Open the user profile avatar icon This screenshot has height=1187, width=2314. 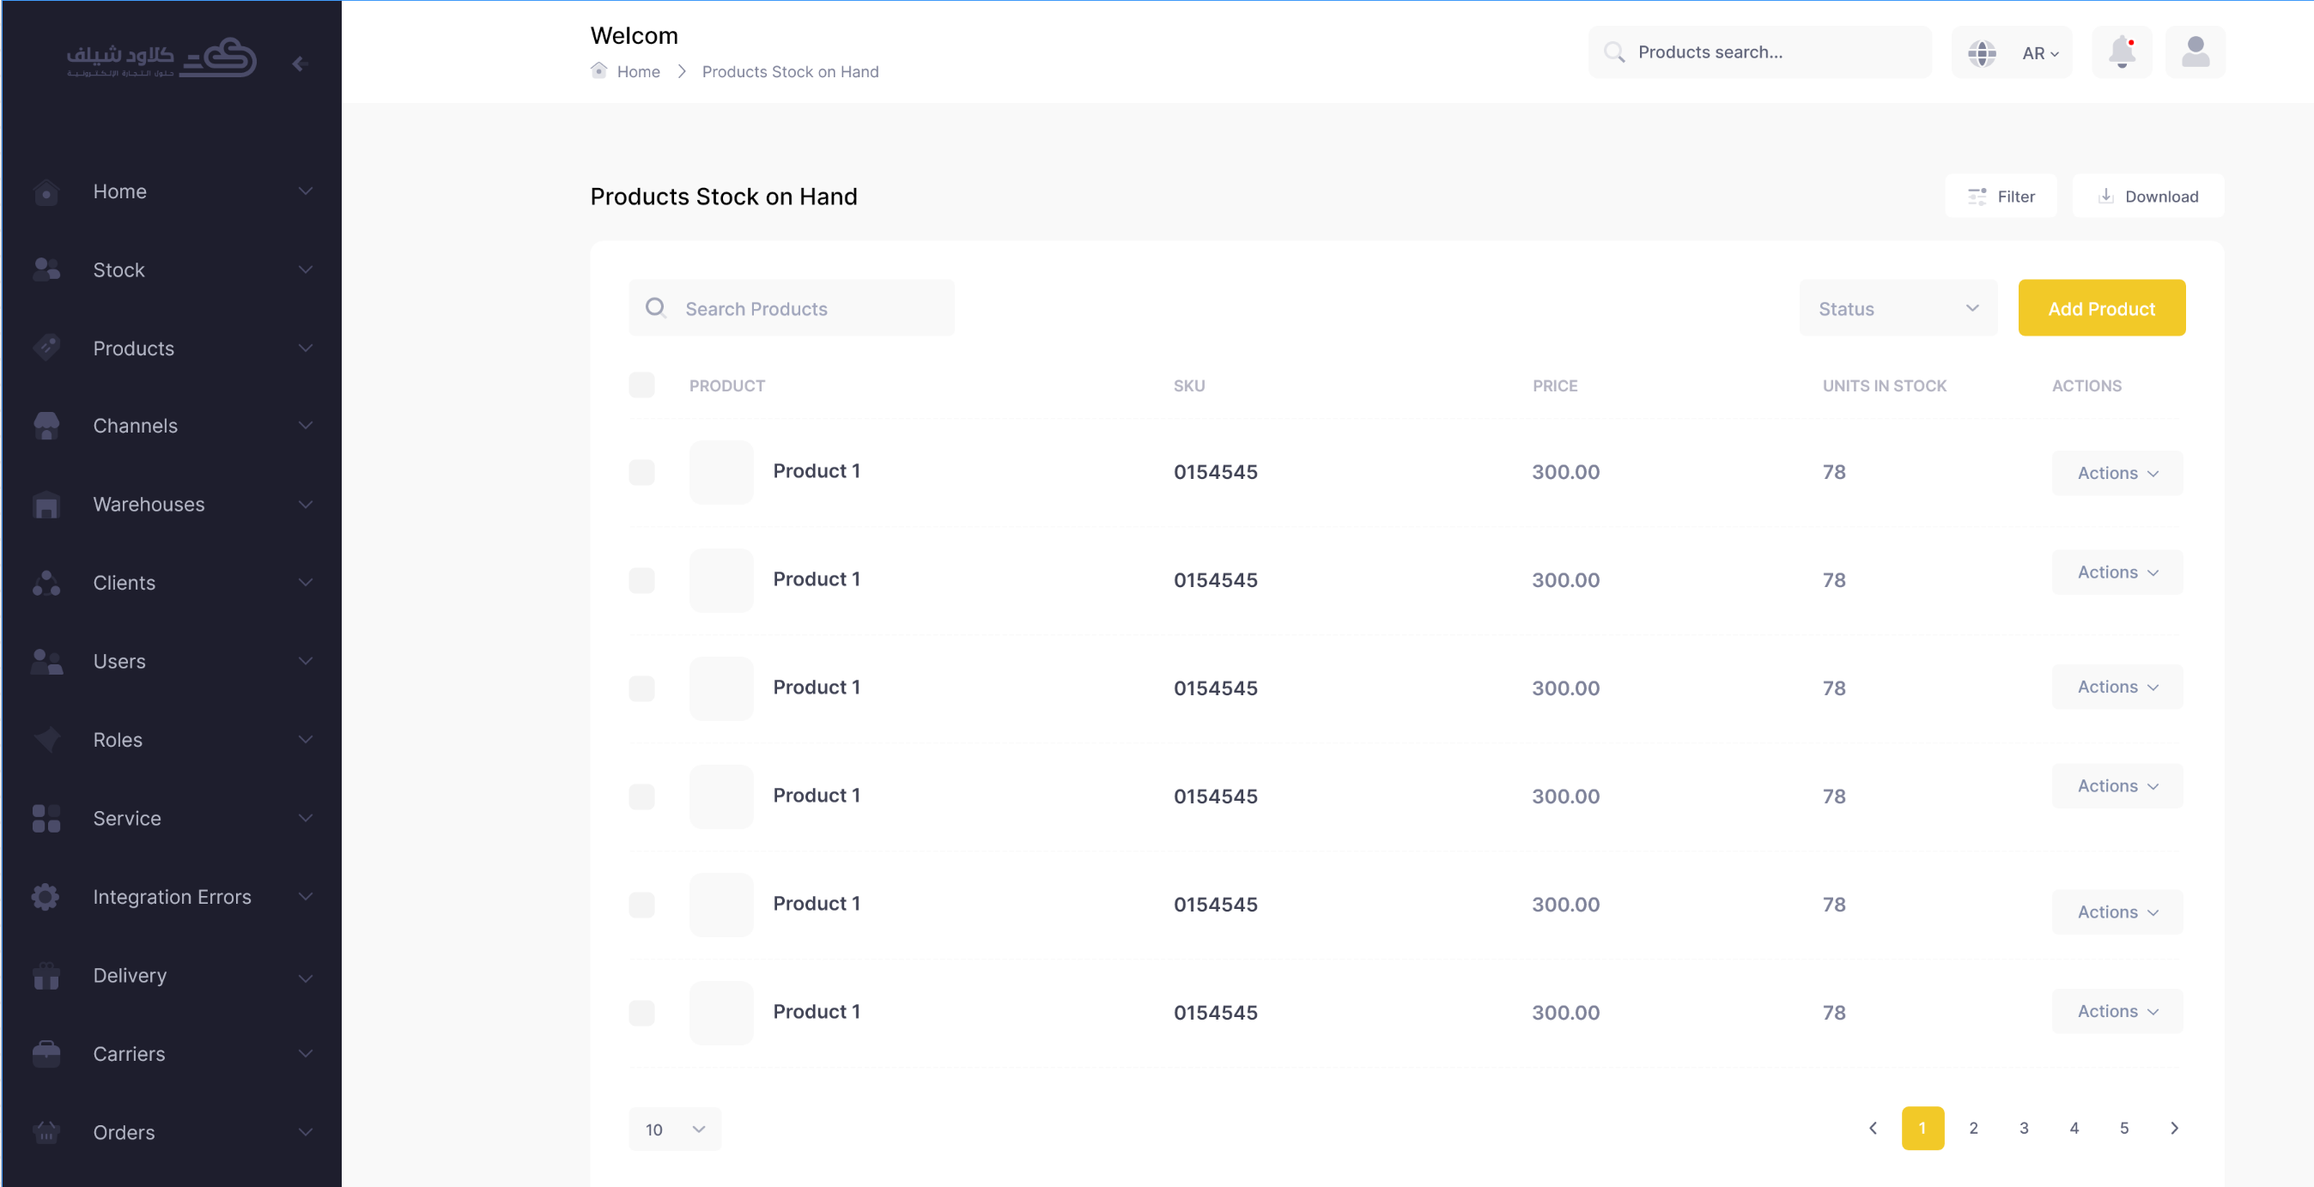pyautogui.click(x=2195, y=52)
